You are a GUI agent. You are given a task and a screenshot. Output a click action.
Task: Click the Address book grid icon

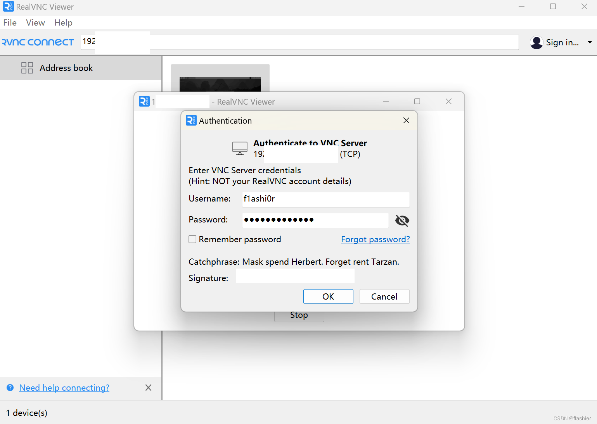click(x=27, y=68)
